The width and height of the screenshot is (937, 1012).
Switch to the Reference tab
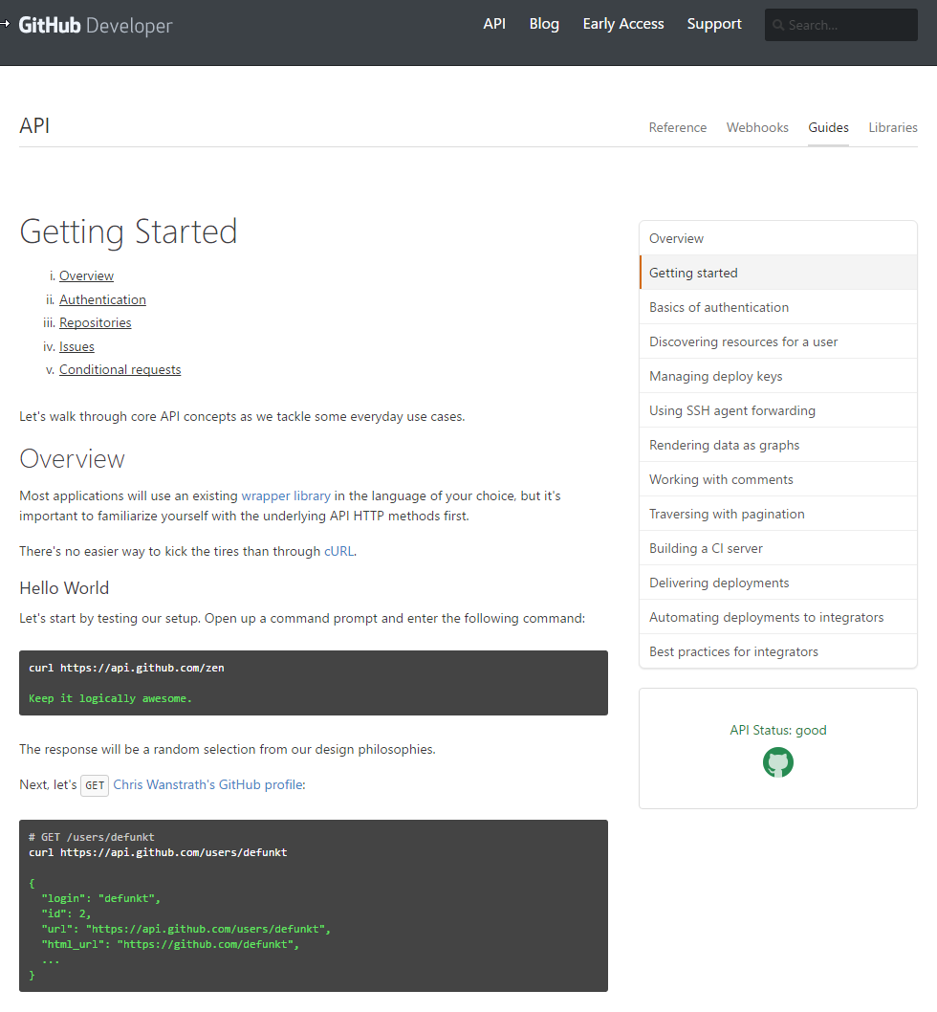(x=678, y=128)
